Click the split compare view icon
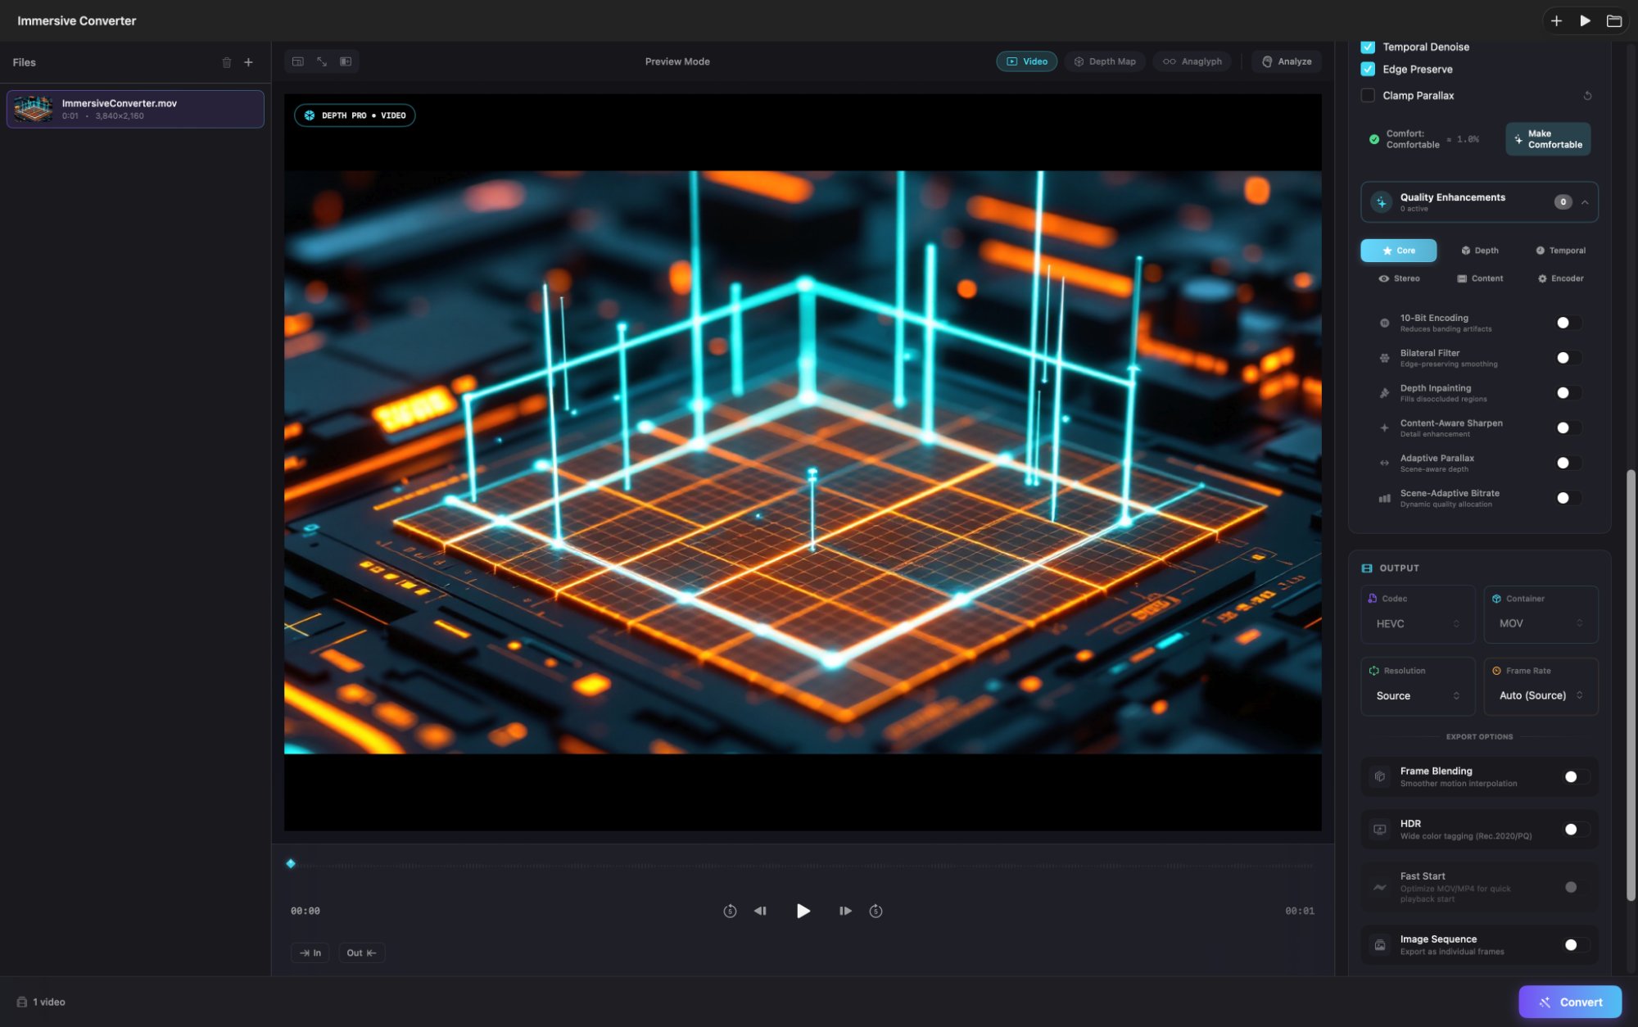 [346, 61]
